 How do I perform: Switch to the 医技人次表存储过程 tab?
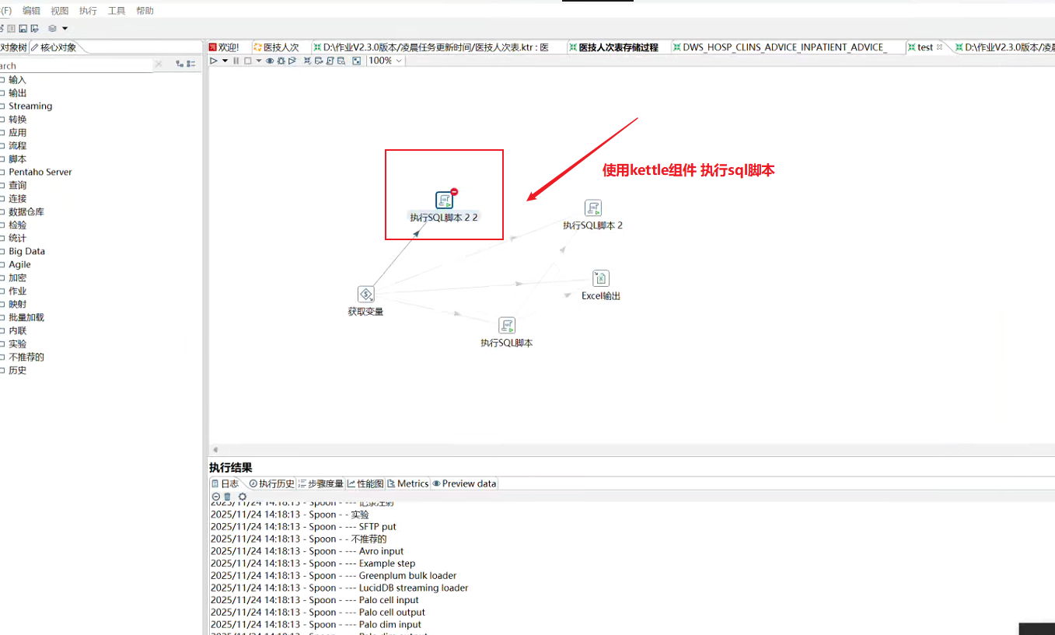[x=618, y=47]
